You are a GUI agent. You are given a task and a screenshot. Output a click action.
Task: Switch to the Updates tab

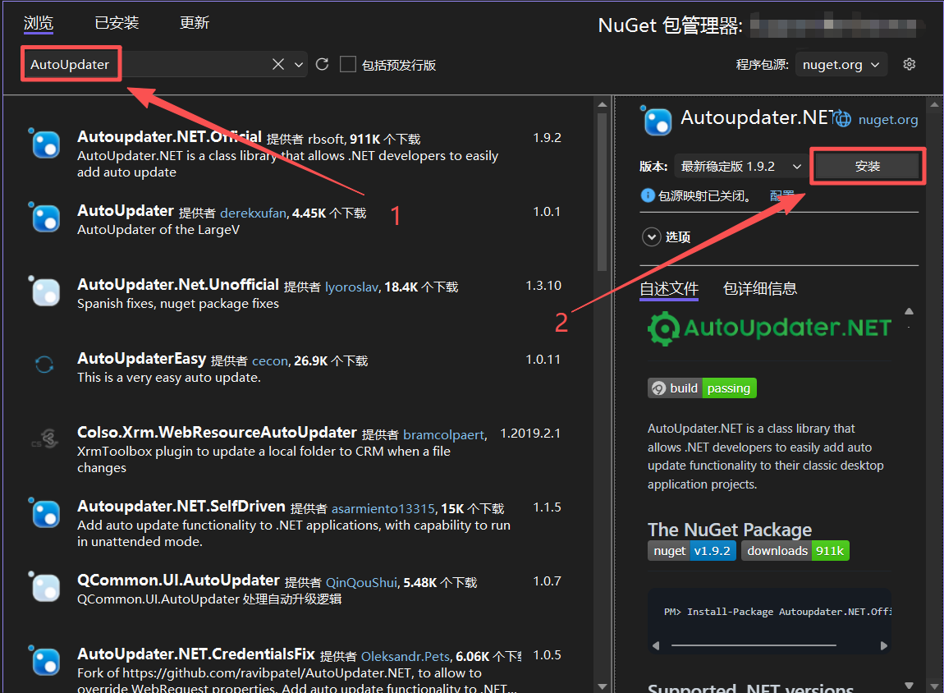(x=195, y=23)
